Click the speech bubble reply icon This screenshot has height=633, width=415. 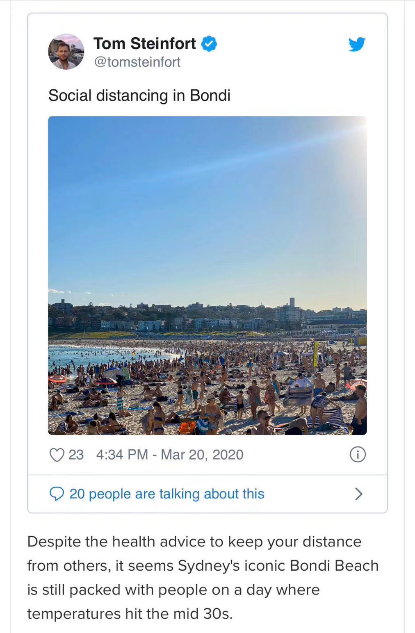point(57,494)
